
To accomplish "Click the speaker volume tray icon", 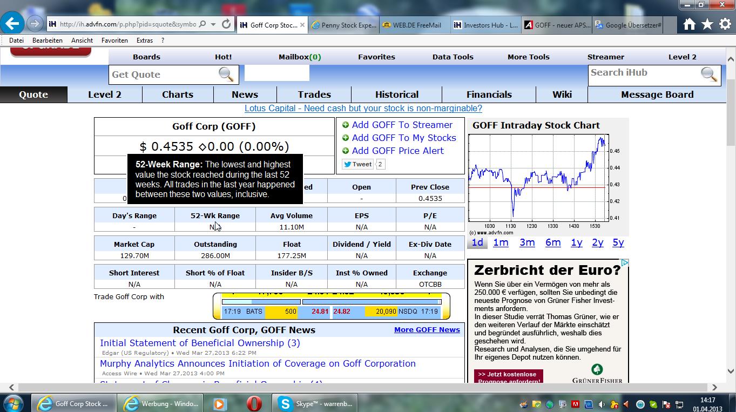I will click(602, 404).
